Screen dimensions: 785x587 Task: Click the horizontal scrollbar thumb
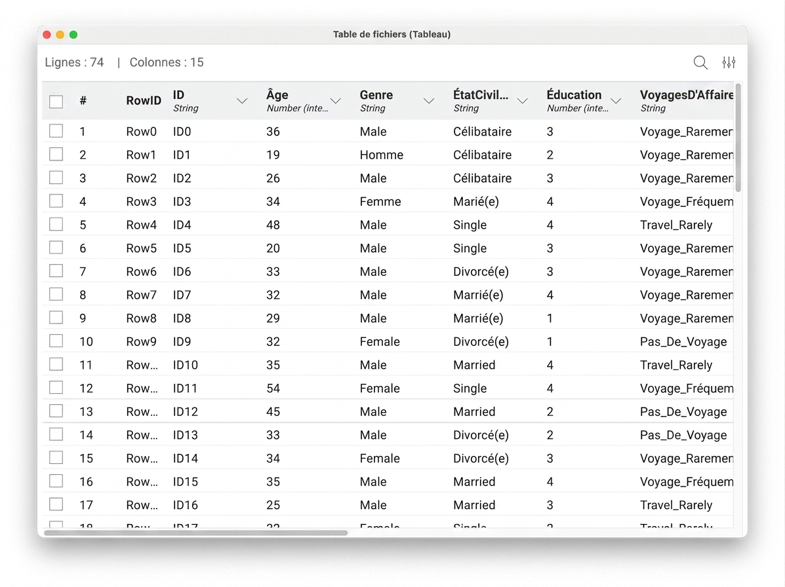click(195, 533)
